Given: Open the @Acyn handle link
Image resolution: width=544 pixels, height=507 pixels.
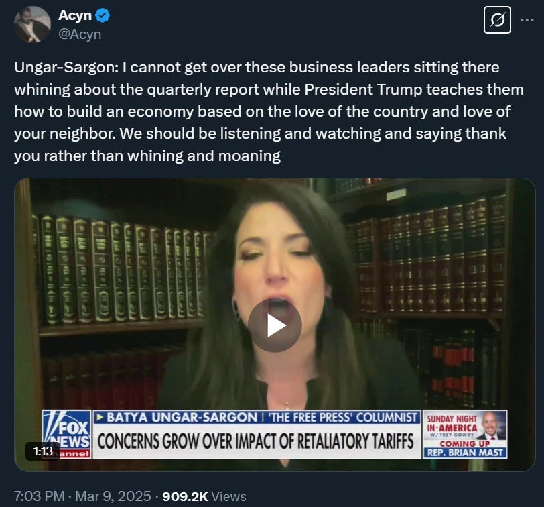Looking at the screenshot, I should [x=80, y=34].
